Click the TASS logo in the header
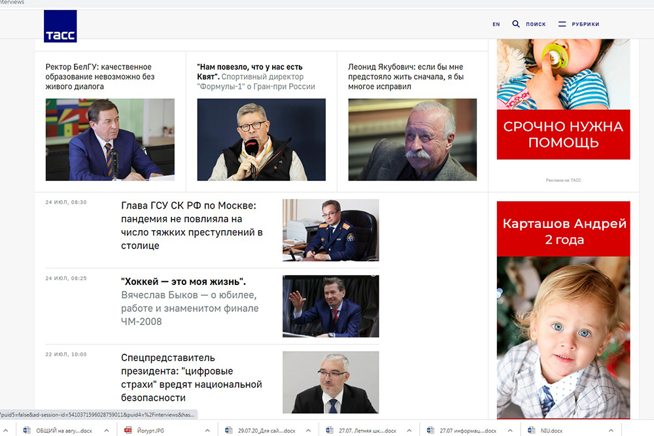Image resolution: width=654 pixels, height=436 pixels. tap(60, 26)
